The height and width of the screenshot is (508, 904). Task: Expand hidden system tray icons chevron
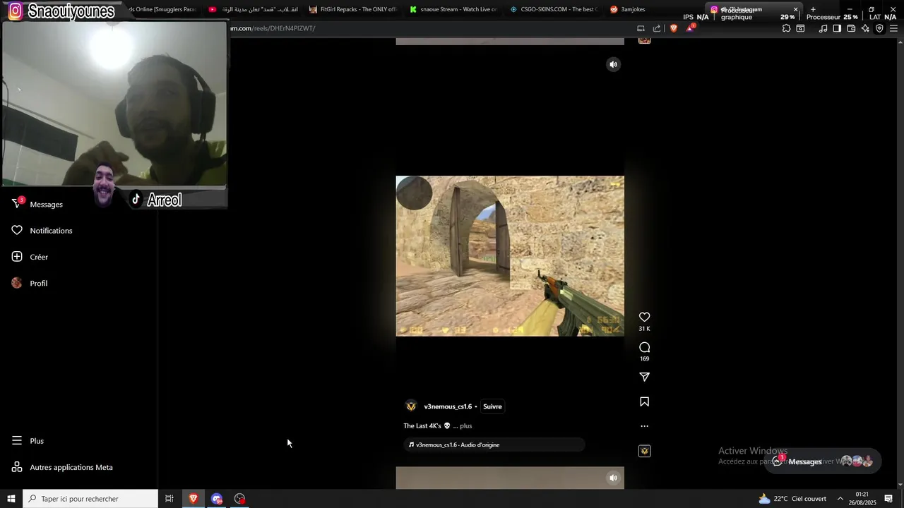pos(840,499)
